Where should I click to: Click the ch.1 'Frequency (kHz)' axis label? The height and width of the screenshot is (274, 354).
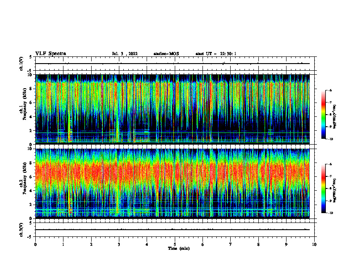pos(25,105)
